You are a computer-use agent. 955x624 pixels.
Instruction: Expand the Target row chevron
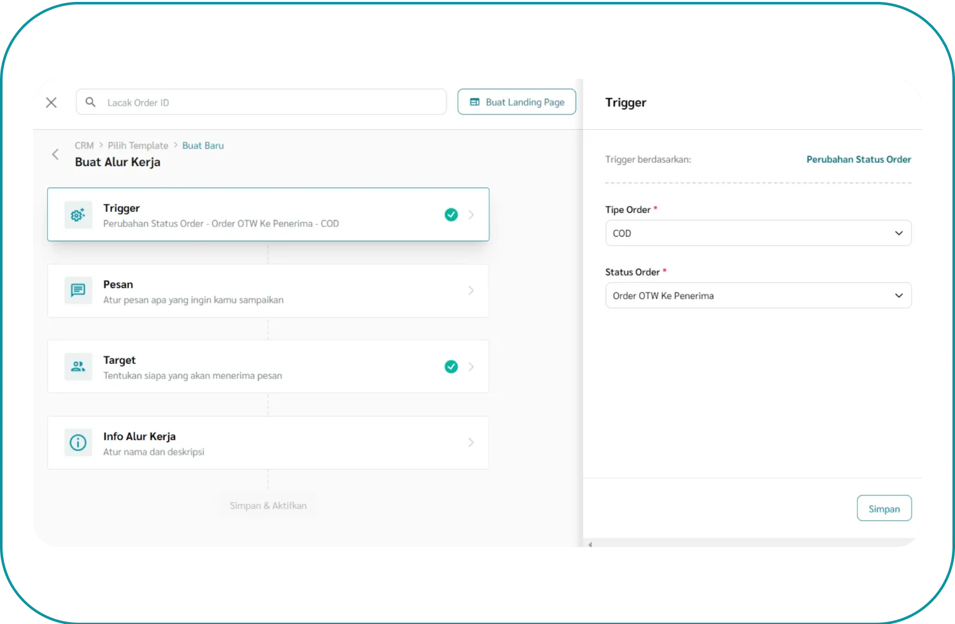(471, 366)
